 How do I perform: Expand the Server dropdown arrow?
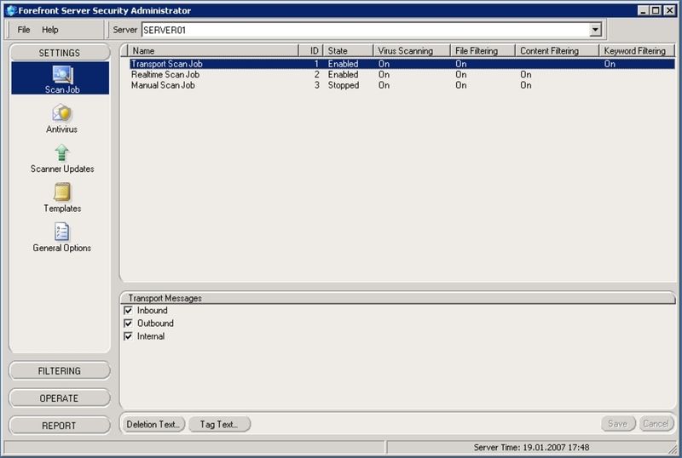pos(595,30)
